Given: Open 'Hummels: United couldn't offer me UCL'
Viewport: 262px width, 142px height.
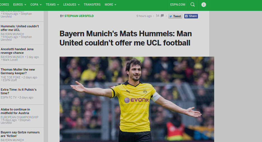Looking at the screenshot, I should [20, 28].
